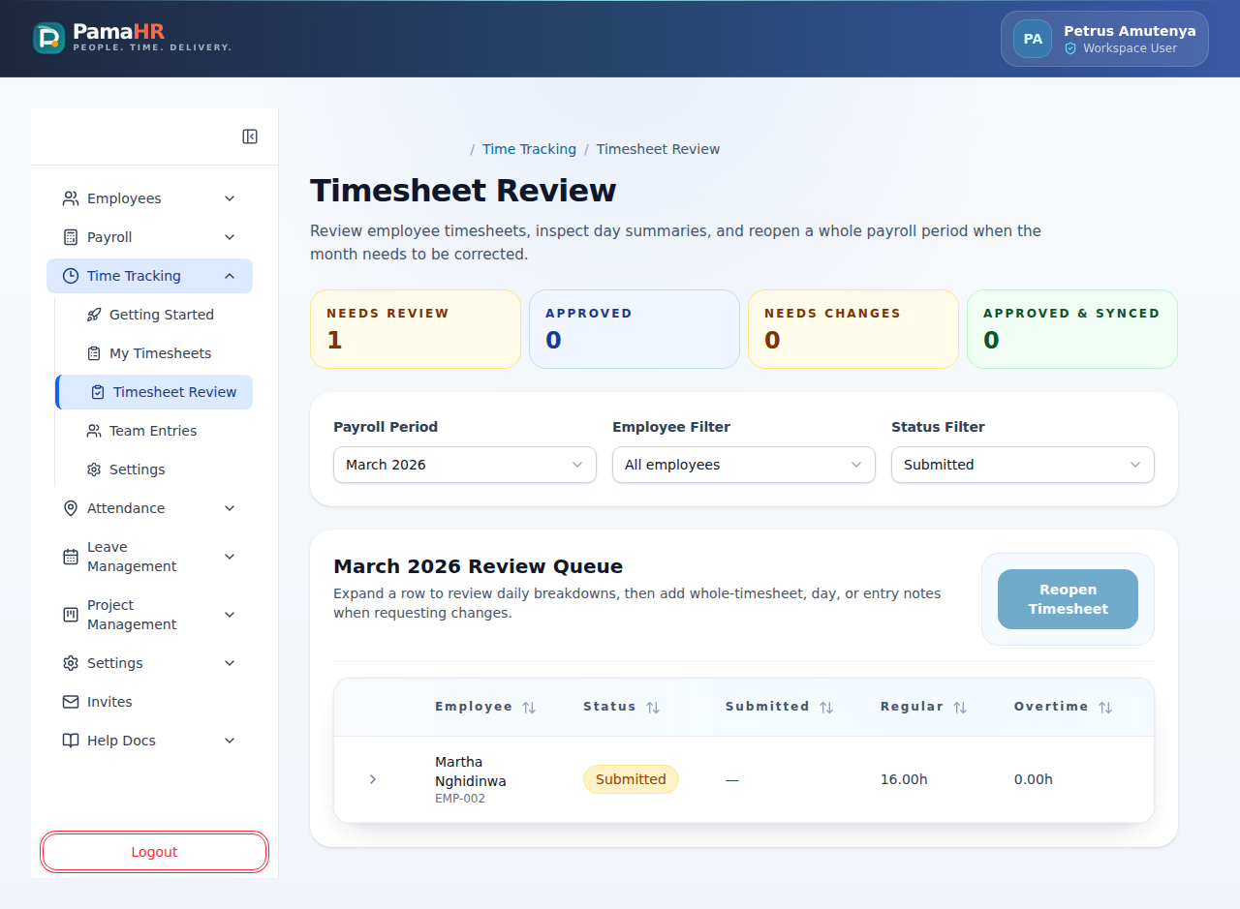Click the Approved summary card
The image size is (1240, 909).
coord(635,329)
